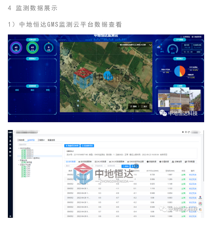This screenshot has height=226, width=212.
Task: Open the cloud icon in GMS sidebar
Action: (x=10, y=148)
